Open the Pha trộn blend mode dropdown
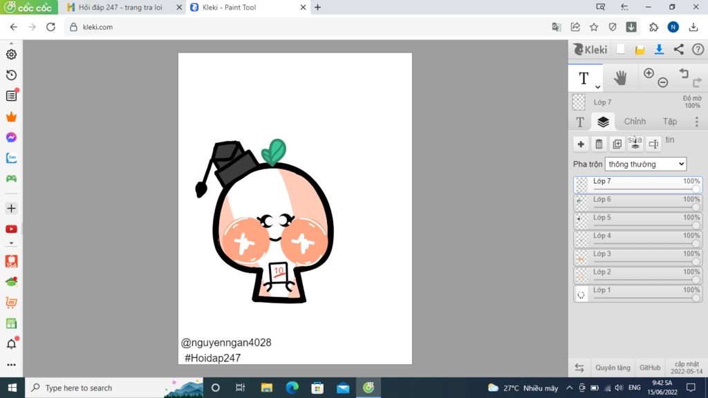This screenshot has height=398, width=708. click(x=645, y=164)
